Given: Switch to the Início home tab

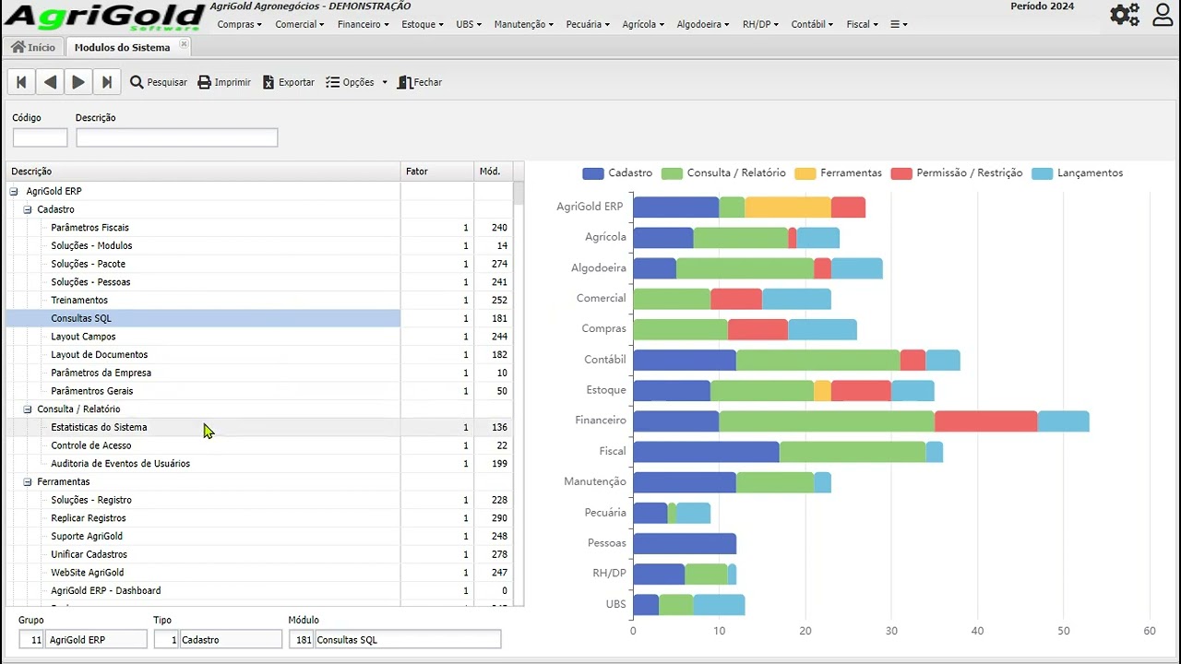Looking at the screenshot, I should tap(33, 47).
